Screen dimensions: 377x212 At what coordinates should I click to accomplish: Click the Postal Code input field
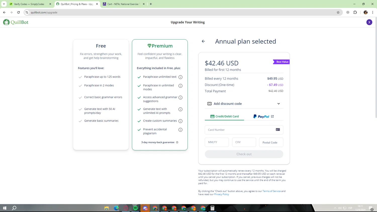[x=271, y=142]
